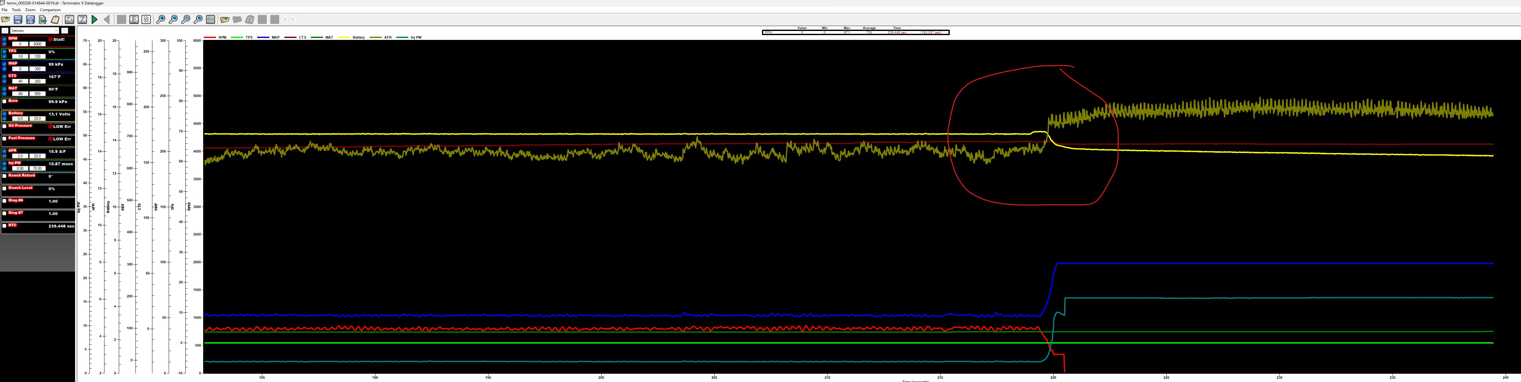Uncheck the MAP channel checkbox

click(4, 64)
